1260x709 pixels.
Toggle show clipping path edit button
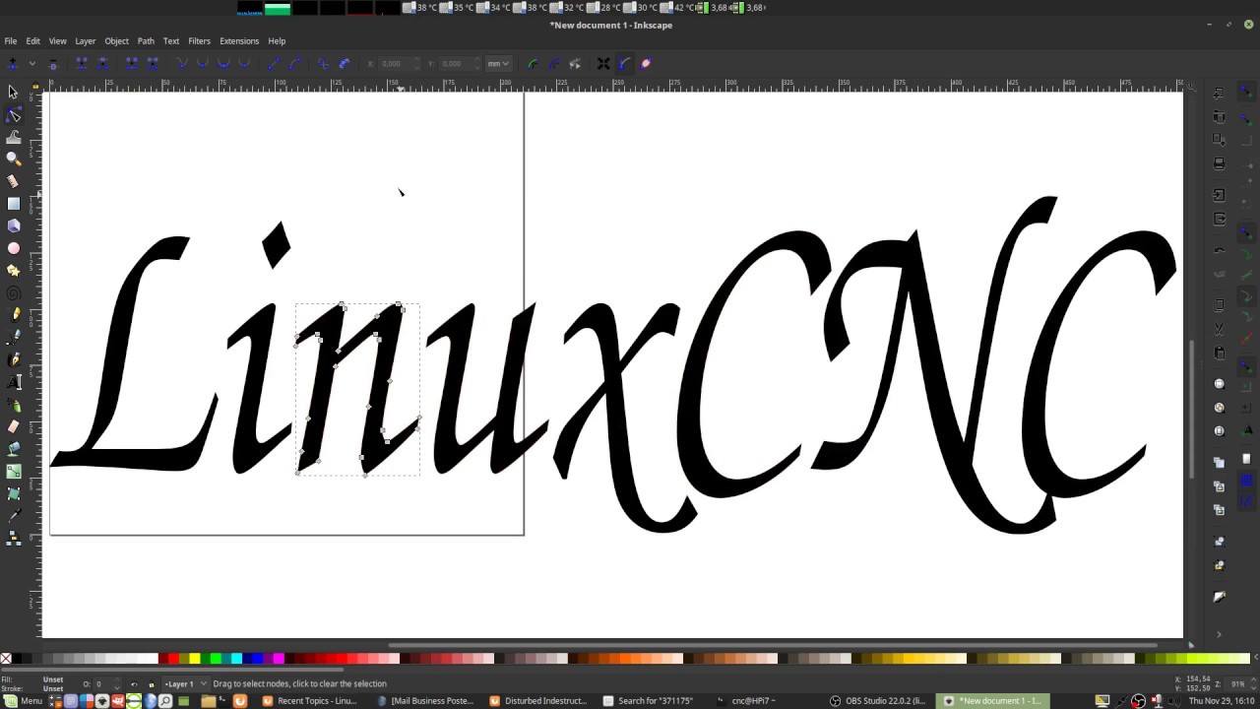pos(533,63)
